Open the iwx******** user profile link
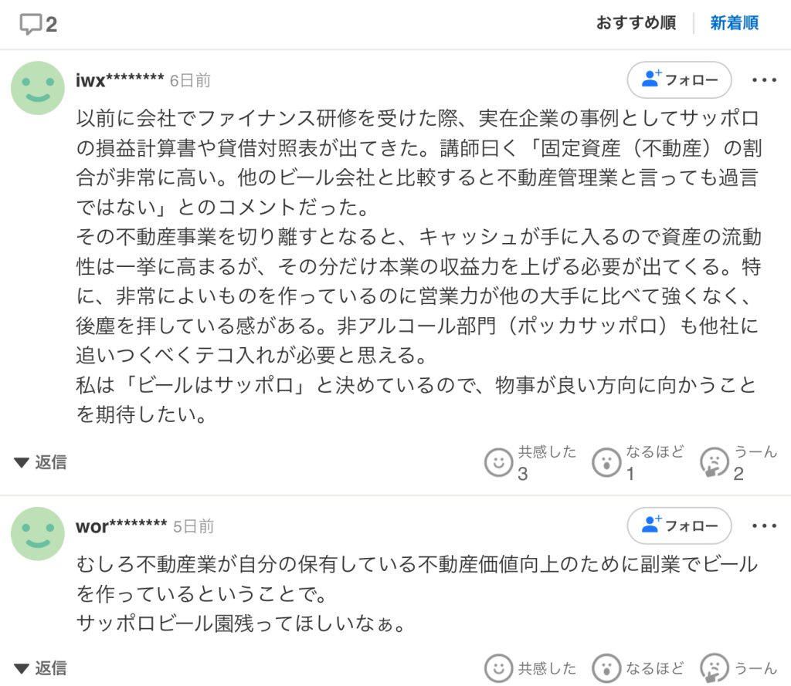The image size is (791, 686). click(120, 80)
